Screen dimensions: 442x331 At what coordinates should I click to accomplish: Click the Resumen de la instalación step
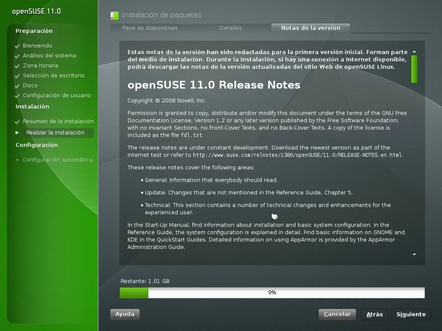58,121
